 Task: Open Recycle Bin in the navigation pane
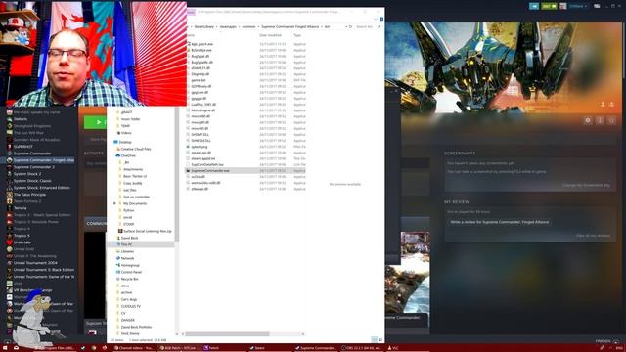click(x=129, y=279)
